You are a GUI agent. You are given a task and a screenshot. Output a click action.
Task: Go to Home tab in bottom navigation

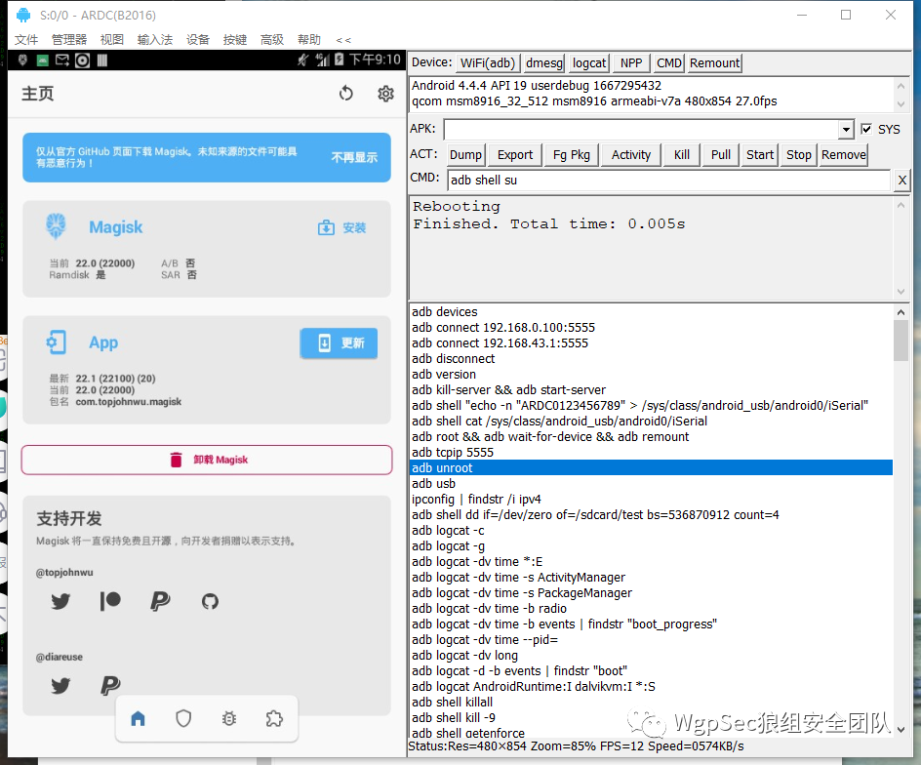(138, 718)
